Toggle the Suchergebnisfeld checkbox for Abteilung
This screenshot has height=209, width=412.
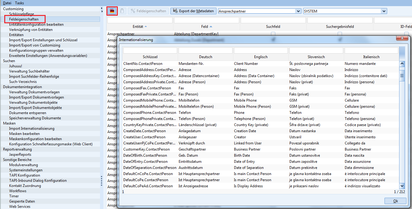(340, 34)
